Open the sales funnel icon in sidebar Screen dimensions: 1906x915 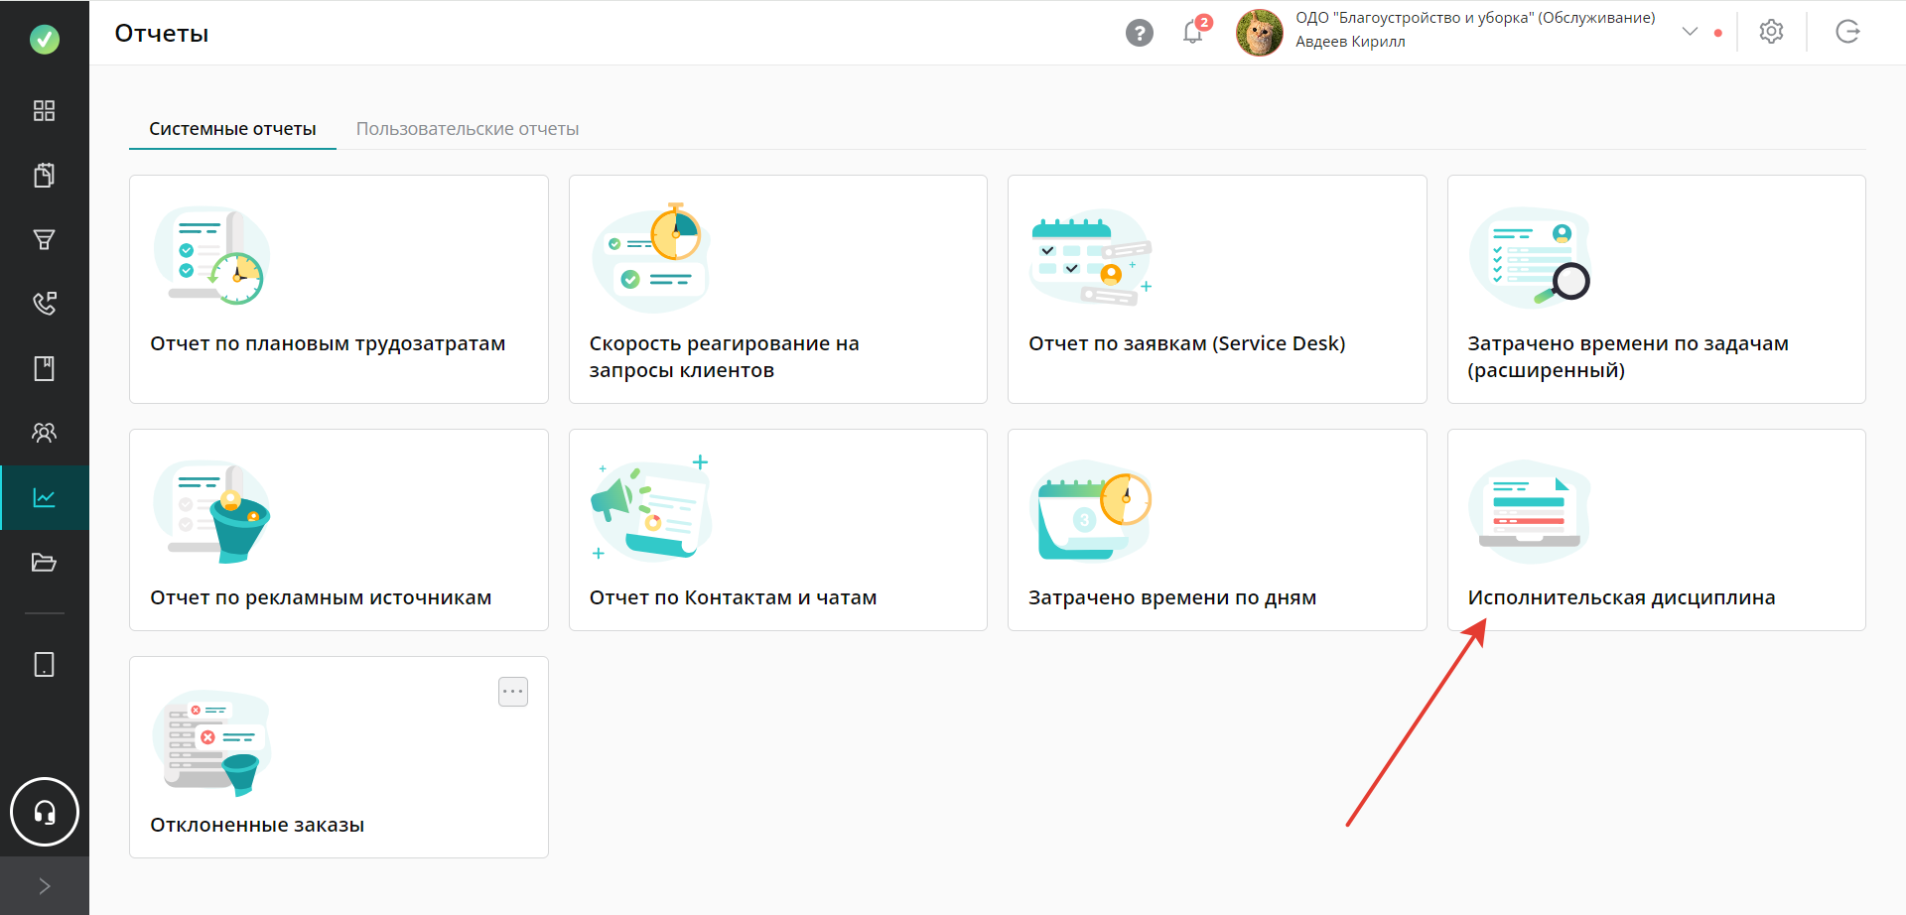pos(45,239)
